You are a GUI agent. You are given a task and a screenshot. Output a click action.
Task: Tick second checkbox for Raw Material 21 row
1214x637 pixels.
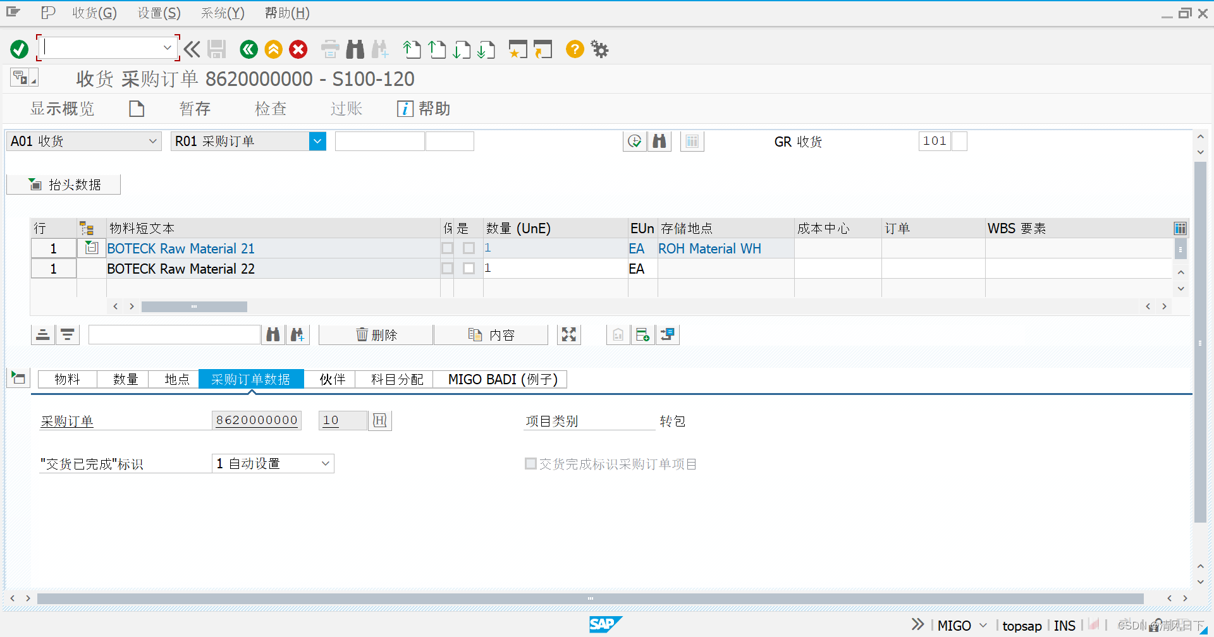[x=469, y=248]
